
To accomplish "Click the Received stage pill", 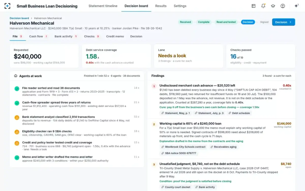I will pyautogui.click(x=185, y=22).
